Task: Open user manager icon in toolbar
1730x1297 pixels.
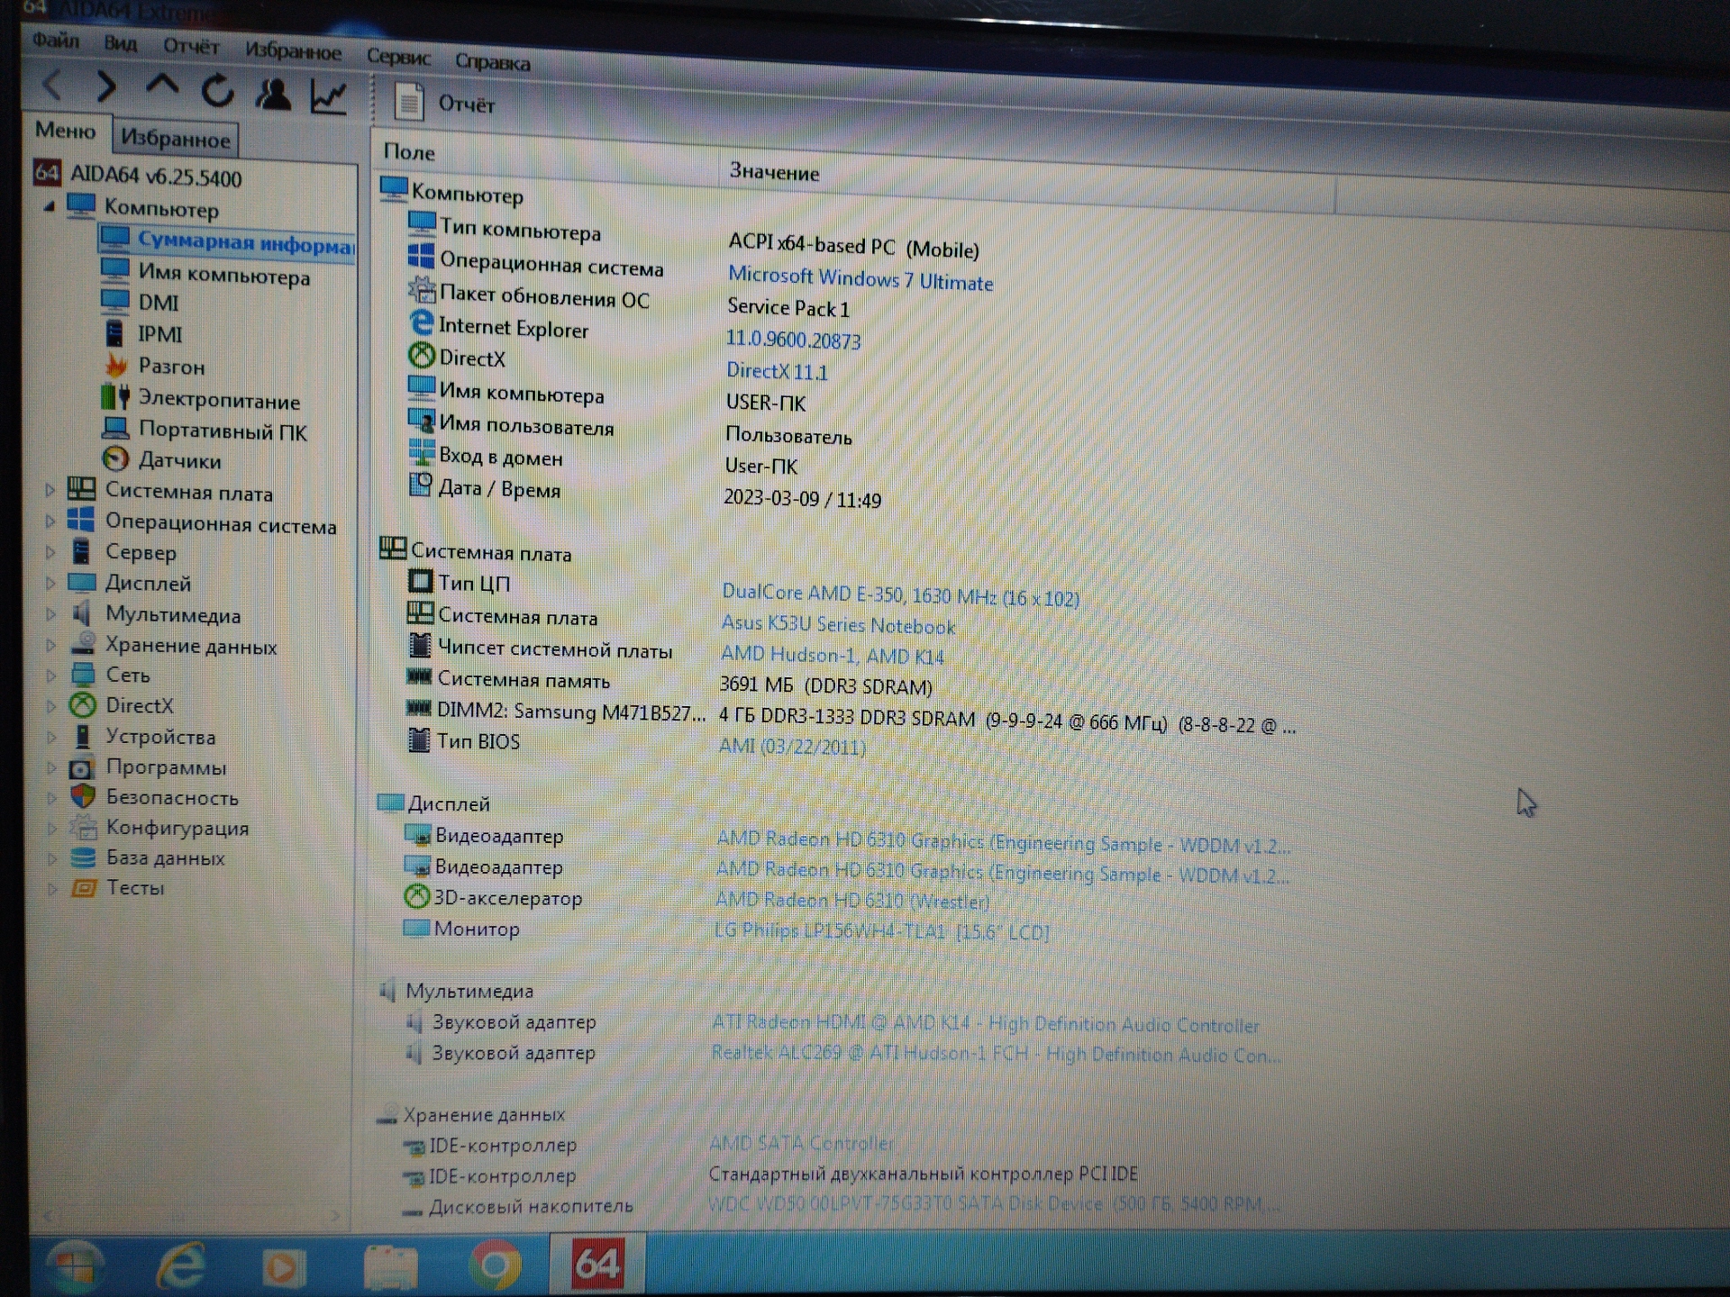Action: [273, 94]
